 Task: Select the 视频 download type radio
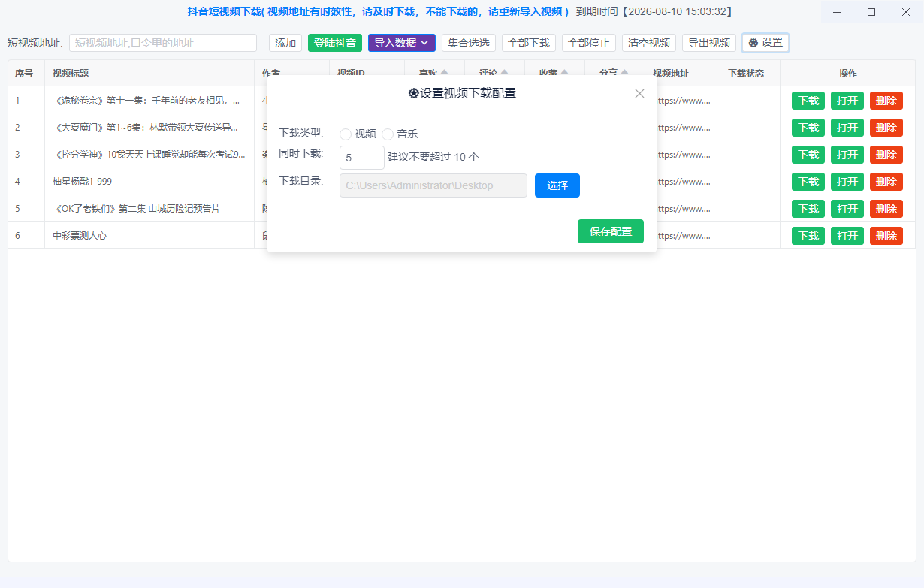click(x=346, y=134)
